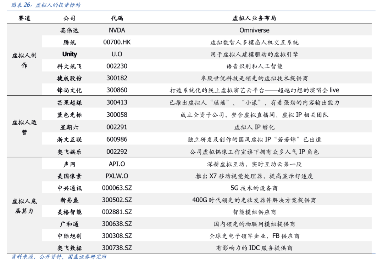Screen dimensions: 383x268
Task: Click the table title 图表 26
Action: pos(46,5)
